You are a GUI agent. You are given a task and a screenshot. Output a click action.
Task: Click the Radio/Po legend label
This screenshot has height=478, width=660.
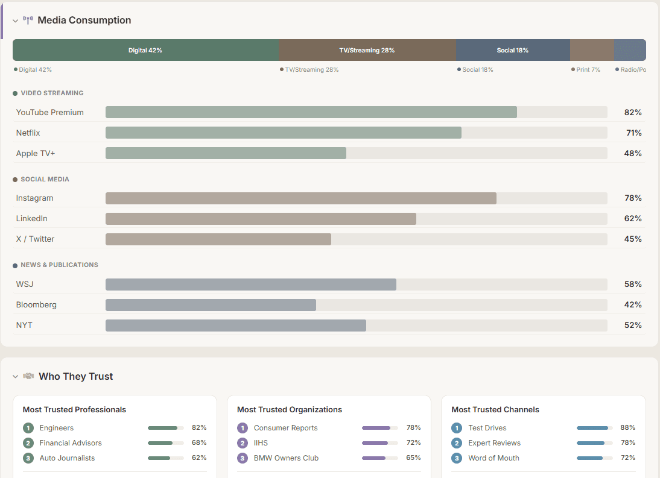[633, 70]
